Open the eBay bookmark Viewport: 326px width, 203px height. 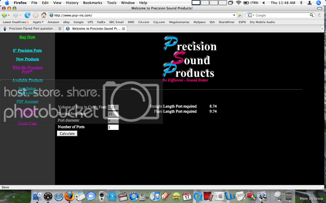[66, 22]
